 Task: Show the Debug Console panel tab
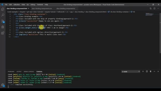click(29, 72)
